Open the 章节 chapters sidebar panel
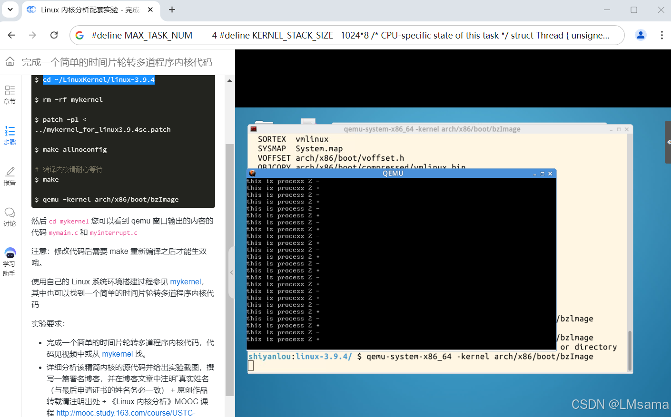 tap(10, 95)
